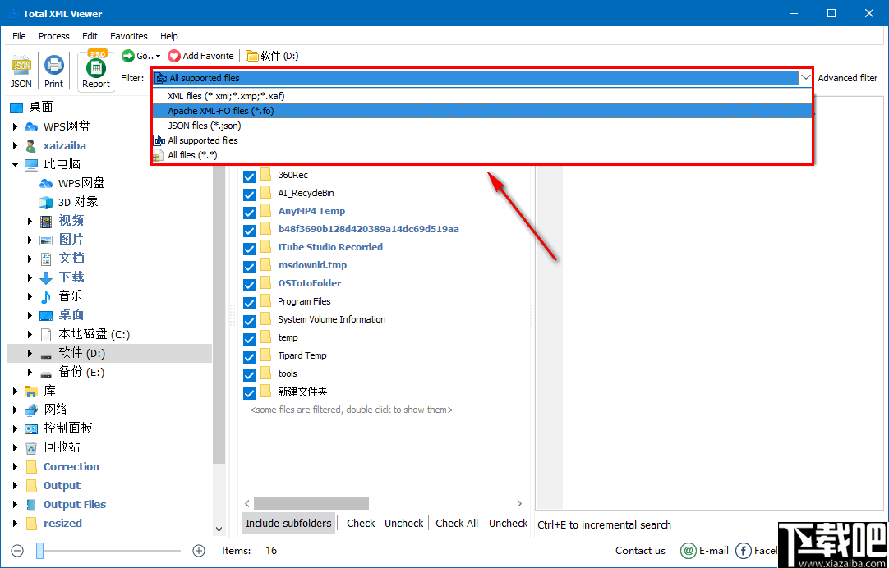Click the 软件 (D:) folder path button
Viewport: 889px width, 568px height.
pyautogui.click(x=272, y=56)
